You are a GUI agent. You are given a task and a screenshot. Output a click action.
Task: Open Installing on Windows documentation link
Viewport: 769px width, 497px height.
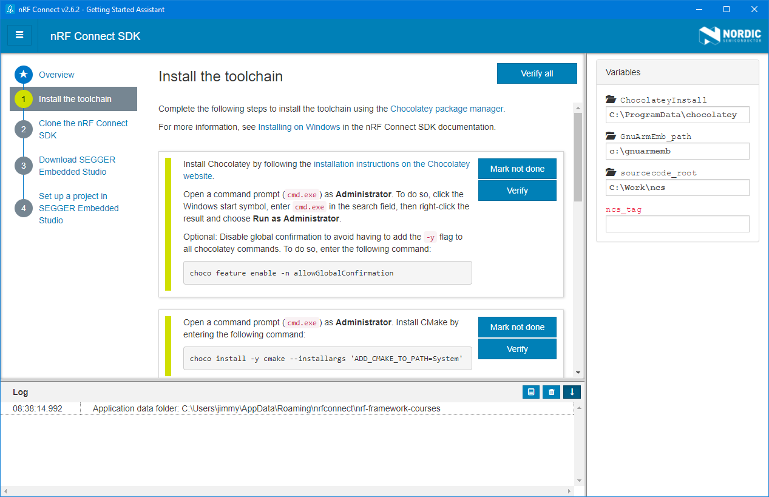click(290, 127)
